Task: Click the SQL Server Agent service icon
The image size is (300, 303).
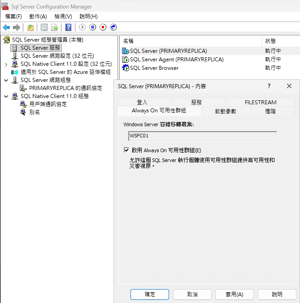Action: point(126,60)
